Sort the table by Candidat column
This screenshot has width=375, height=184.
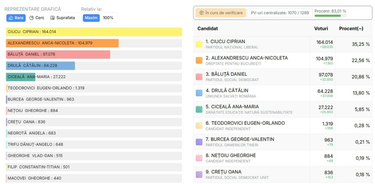point(208,29)
